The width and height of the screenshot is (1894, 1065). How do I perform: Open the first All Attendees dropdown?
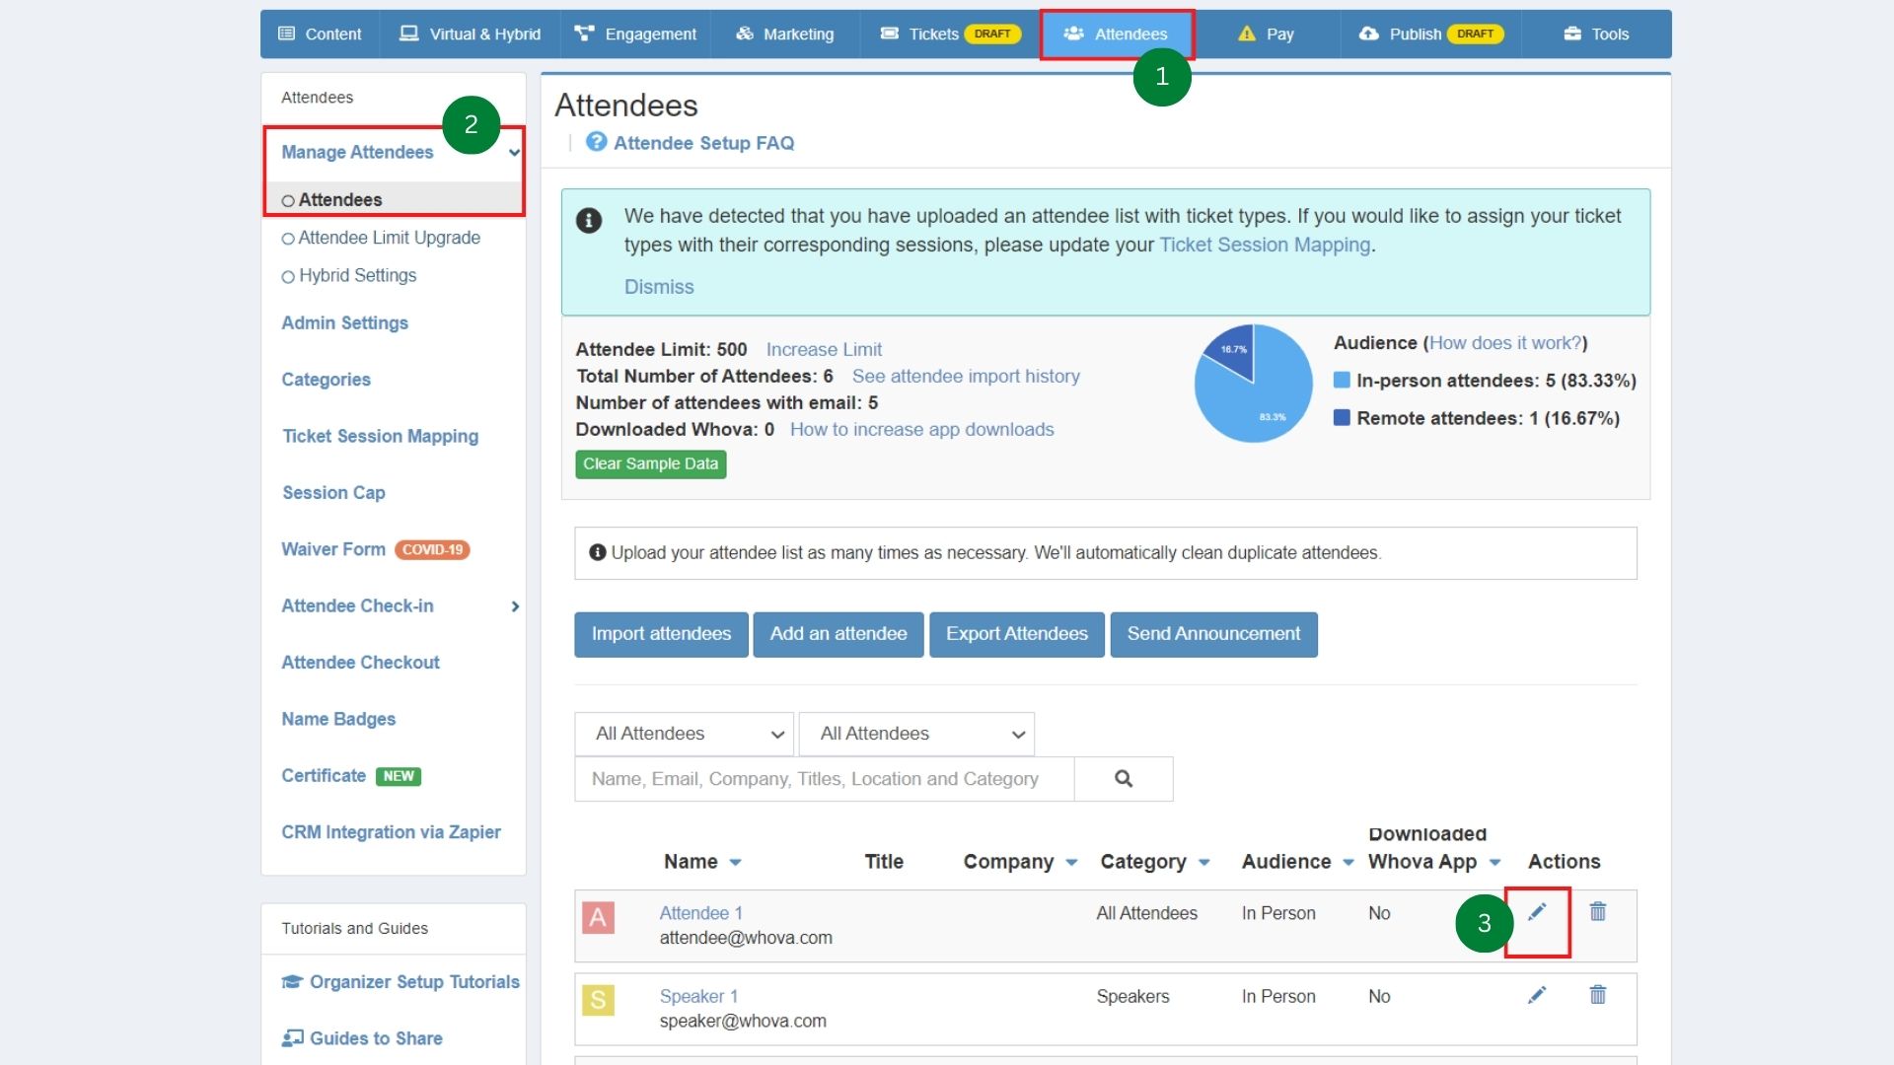(684, 734)
